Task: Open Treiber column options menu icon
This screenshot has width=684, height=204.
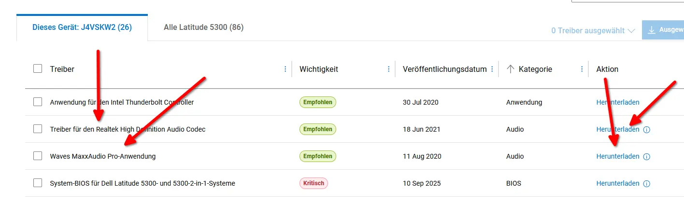Action: click(x=285, y=69)
